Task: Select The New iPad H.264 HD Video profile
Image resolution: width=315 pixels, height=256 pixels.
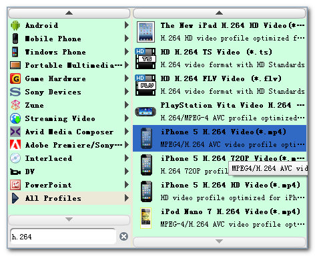Action: point(220,32)
